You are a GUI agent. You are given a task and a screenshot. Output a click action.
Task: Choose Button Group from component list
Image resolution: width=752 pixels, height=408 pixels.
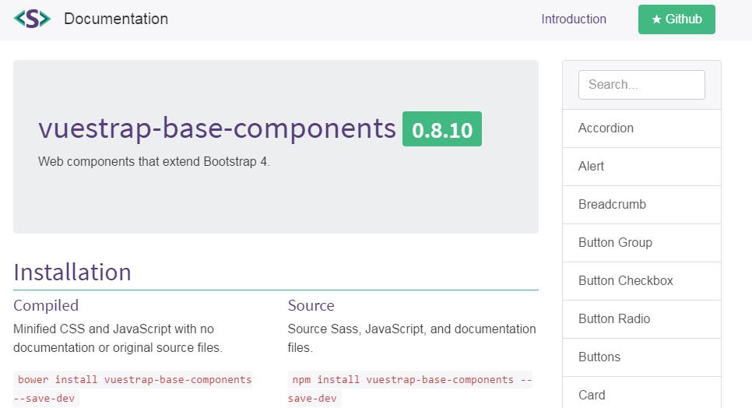615,243
